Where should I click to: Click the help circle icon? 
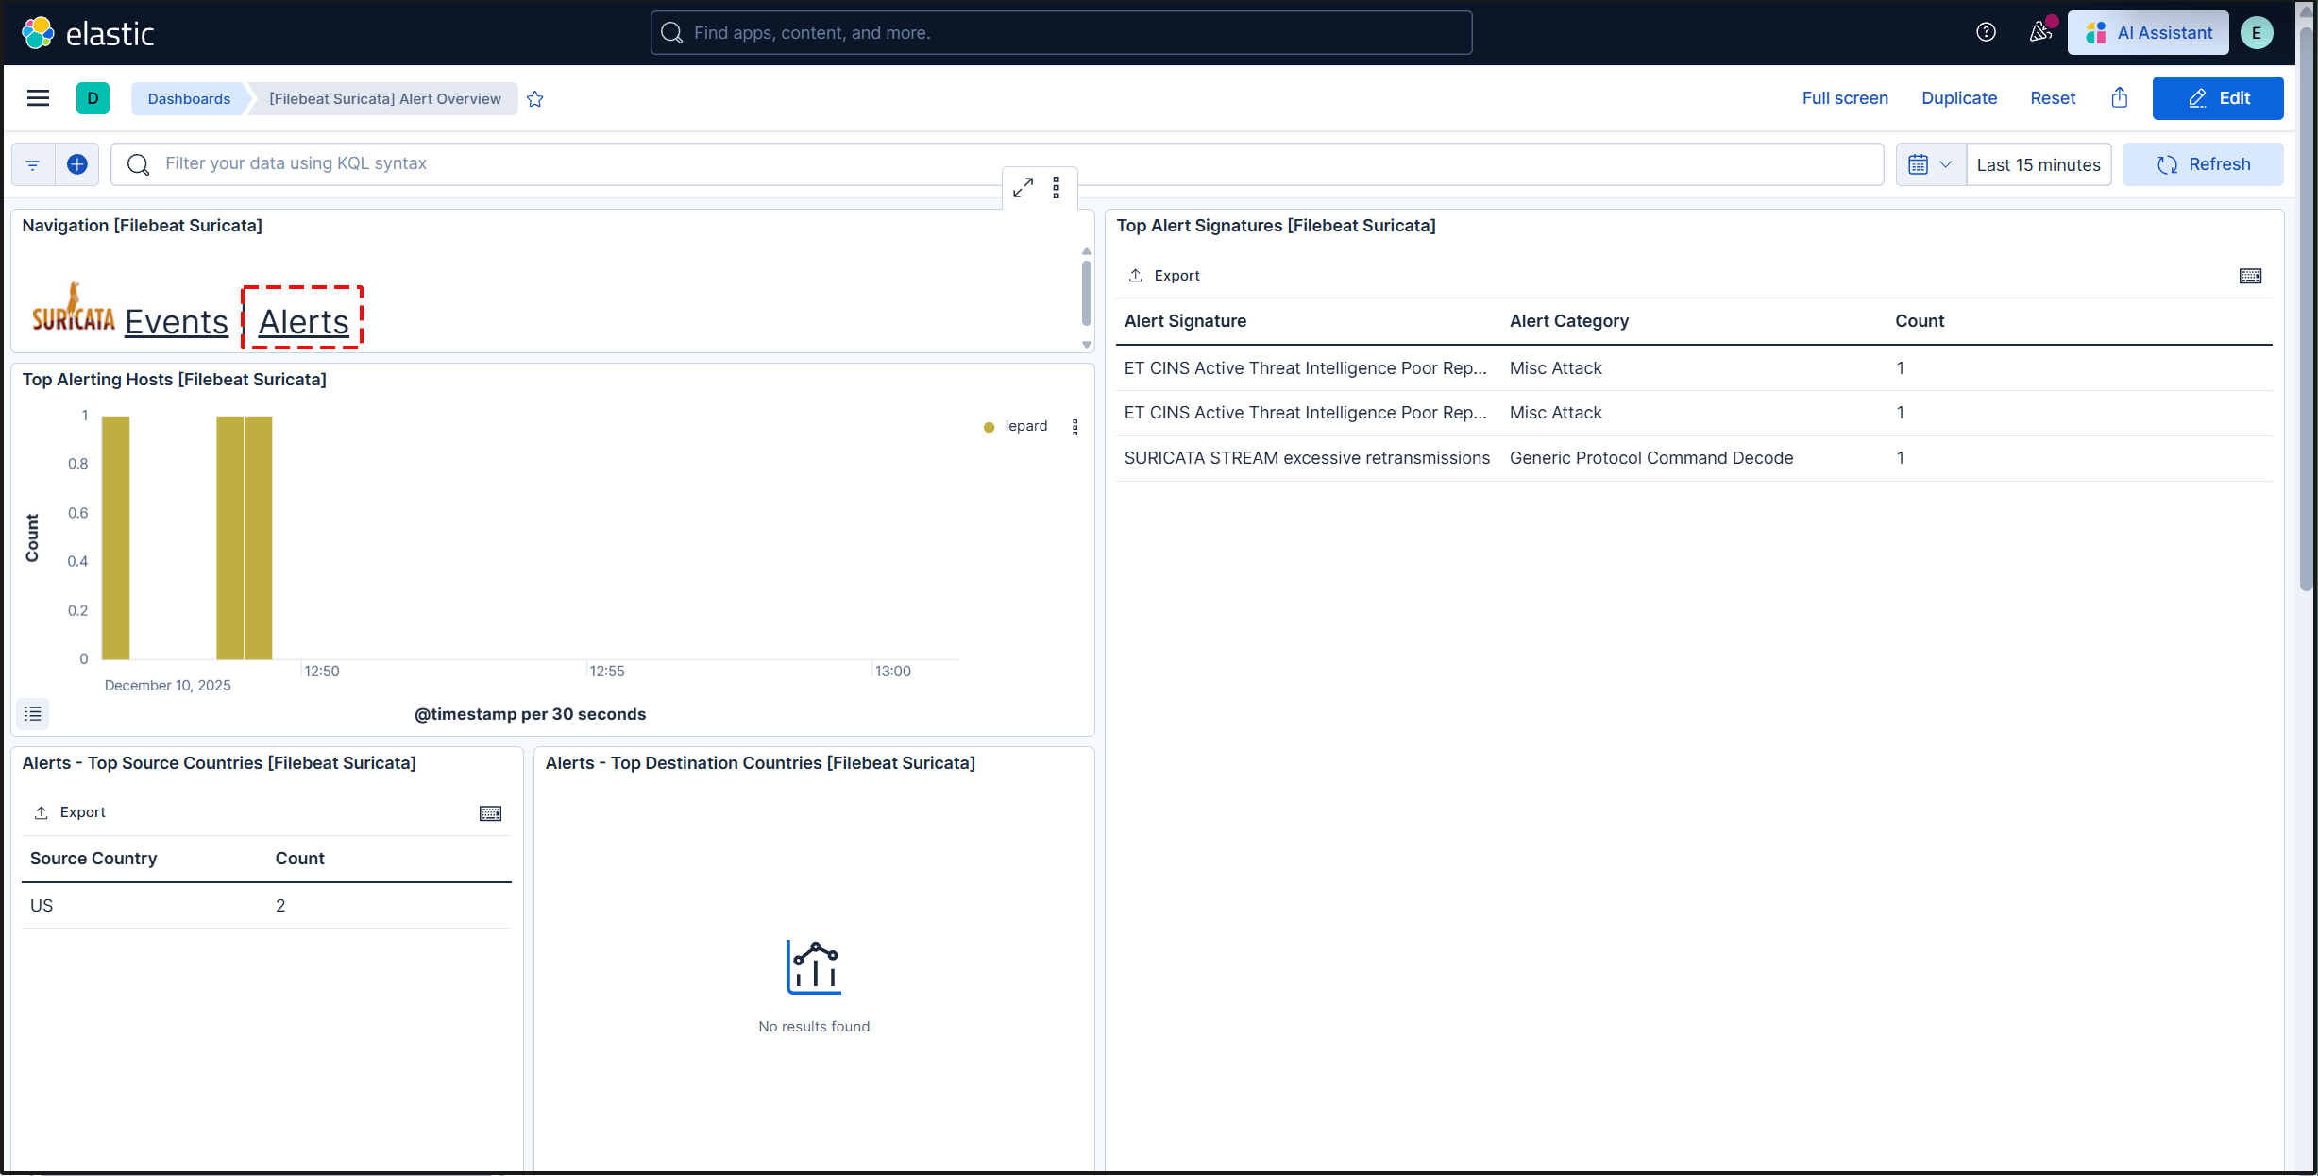click(1986, 32)
